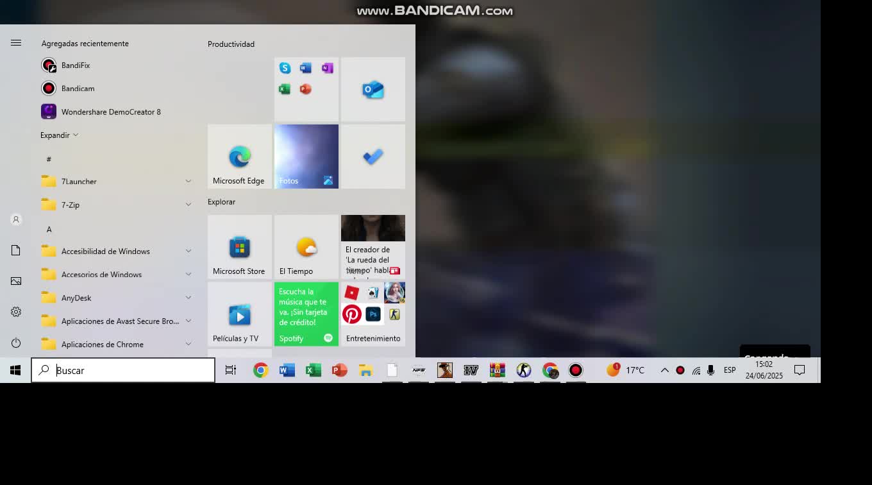Open the El Tiempo weather tile
872x485 pixels.
pos(306,247)
